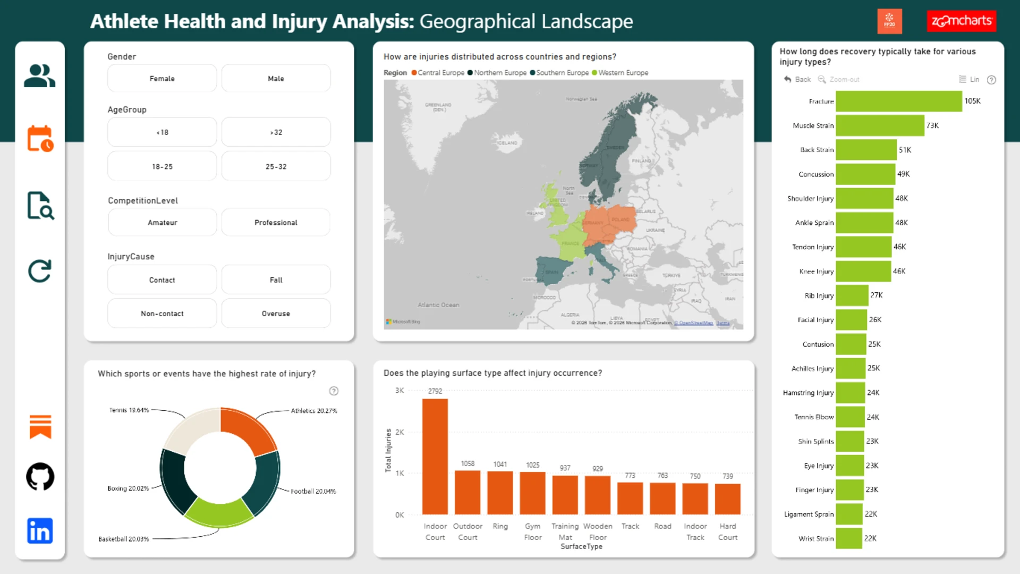Select the Hard Court surface bar
Viewport: 1020px width, 574px height.
coord(728,499)
